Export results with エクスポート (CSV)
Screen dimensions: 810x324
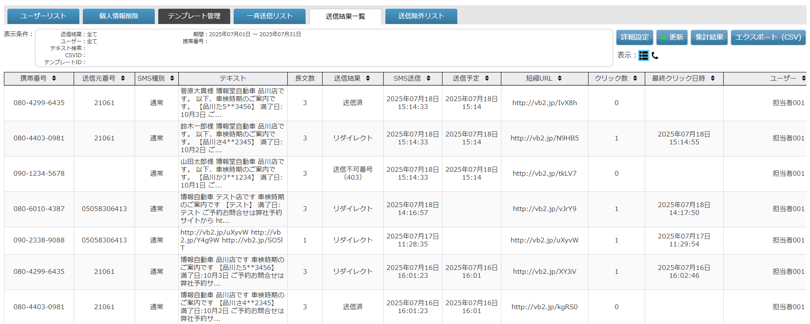768,38
